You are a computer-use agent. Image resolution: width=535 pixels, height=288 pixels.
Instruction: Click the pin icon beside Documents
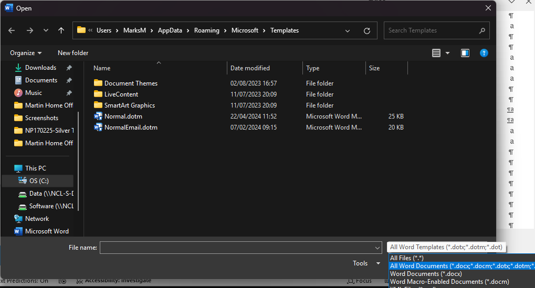[69, 80]
